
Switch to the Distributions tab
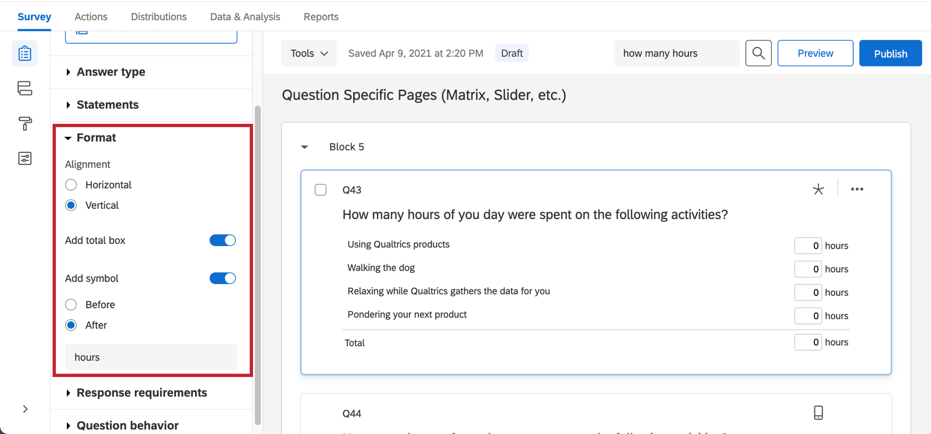pos(159,16)
